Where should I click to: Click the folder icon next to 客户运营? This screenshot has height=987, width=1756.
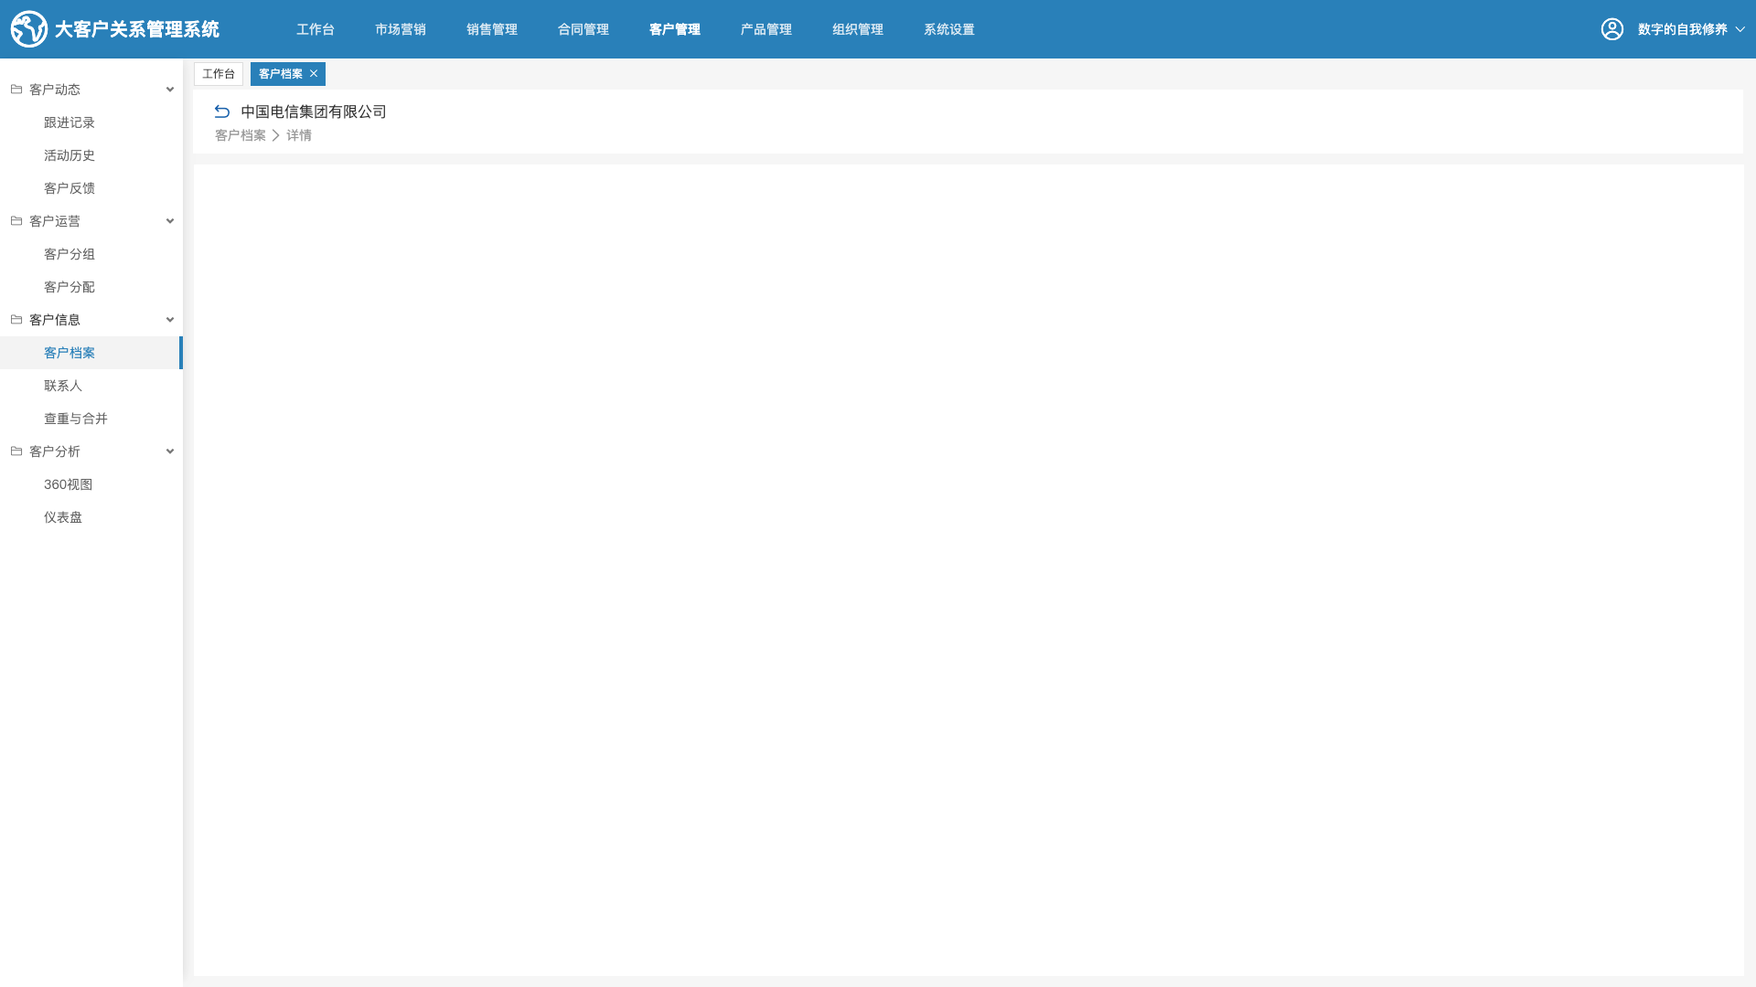pyautogui.click(x=16, y=221)
